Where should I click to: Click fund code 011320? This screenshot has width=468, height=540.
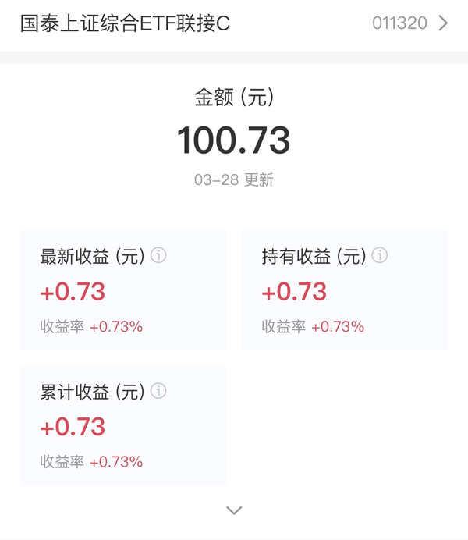pyautogui.click(x=399, y=23)
